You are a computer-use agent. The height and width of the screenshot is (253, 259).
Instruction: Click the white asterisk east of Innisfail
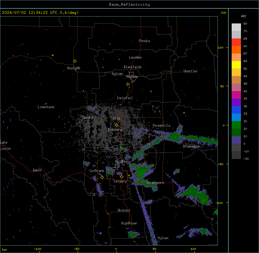(151, 91)
